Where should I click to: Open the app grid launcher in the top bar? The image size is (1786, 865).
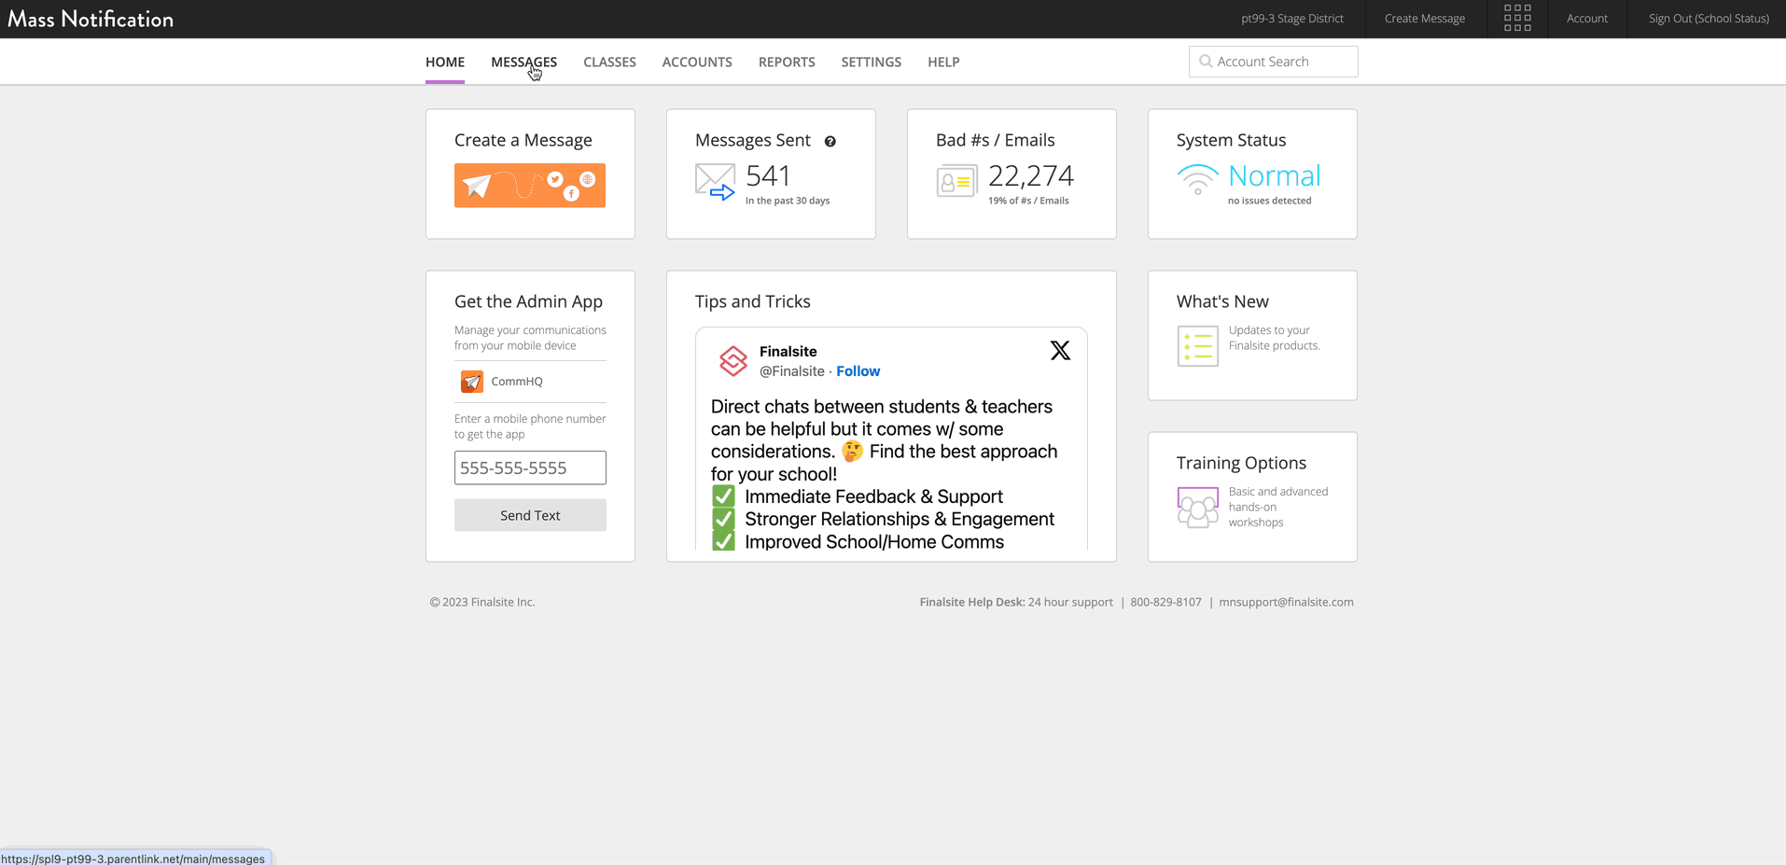coord(1517,19)
